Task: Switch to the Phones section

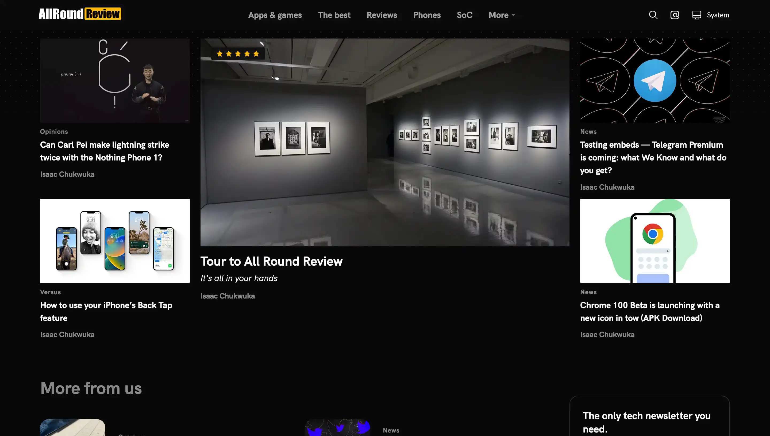Action: point(427,15)
